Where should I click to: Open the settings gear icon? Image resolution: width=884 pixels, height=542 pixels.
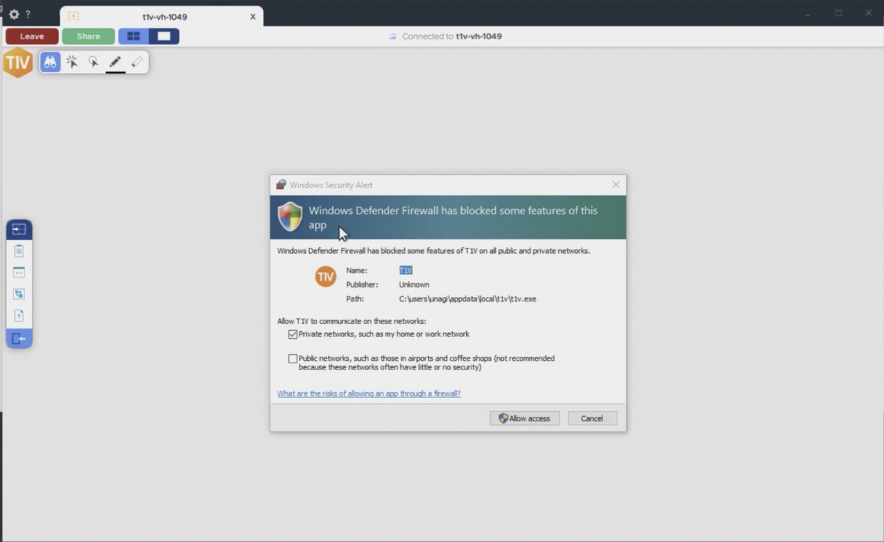(14, 15)
